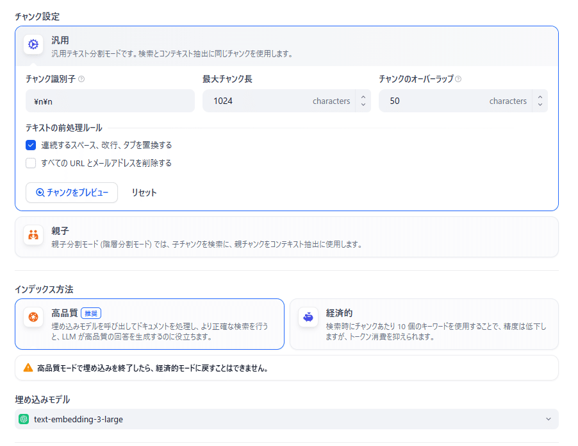Click the リセット button
The width and height of the screenshot is (578, 446).
[144, 193]
